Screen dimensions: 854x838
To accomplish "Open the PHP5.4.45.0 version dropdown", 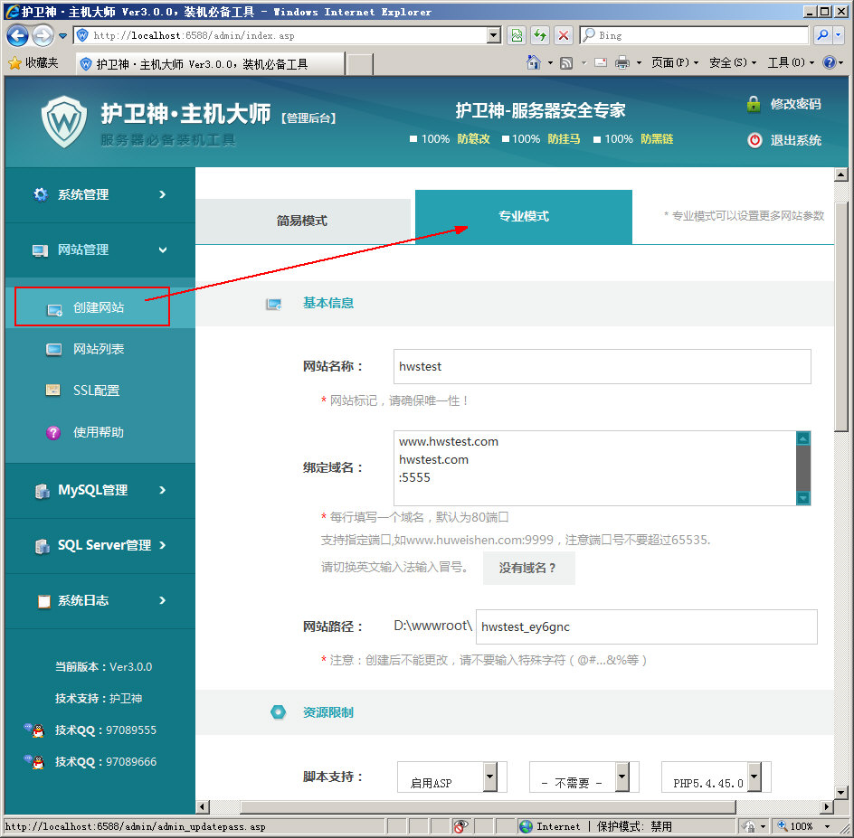I will 754,776.
